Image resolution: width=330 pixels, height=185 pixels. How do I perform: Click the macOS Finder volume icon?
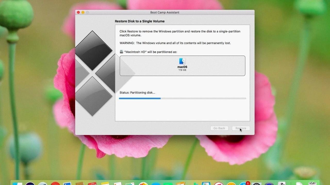(182, 61)
